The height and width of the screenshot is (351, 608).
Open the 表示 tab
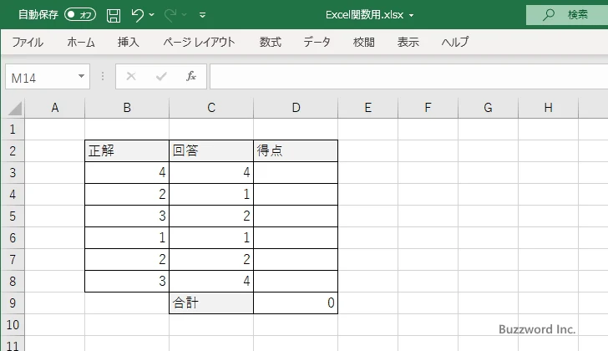pos(408,42)
